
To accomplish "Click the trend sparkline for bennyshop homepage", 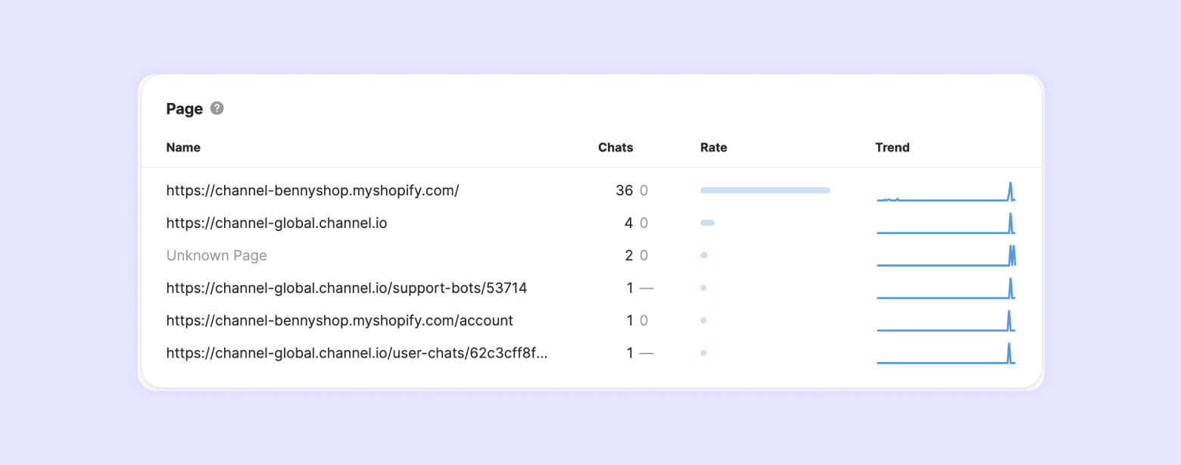I will click(x=946, y=192).
